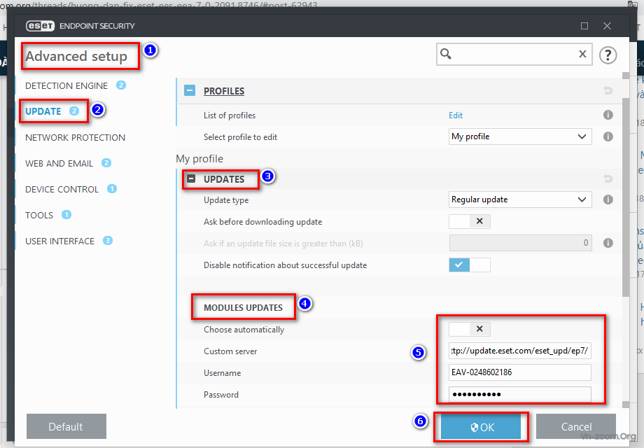The image size is (644, 448).
Task: Clear search box with X icon
Action: pos(582,55)
